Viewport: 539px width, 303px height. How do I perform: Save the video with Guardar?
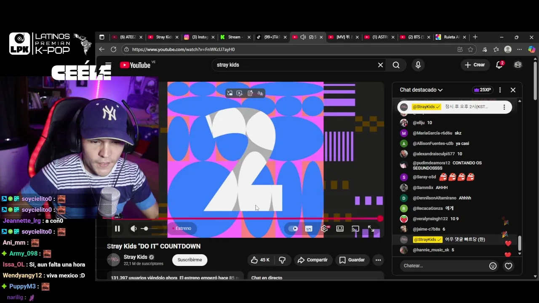point(352,260)
